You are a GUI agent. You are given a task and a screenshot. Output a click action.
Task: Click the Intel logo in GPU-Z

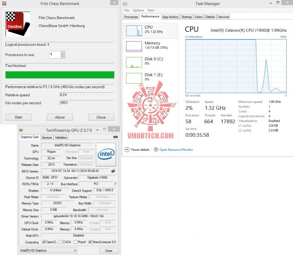coord(106,155)
